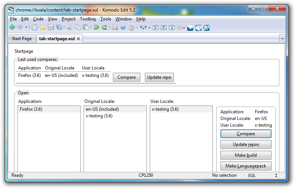Select x-testing (3.6) in User Locale list
The width and height of the screenshot is (295, 189).
coord(181,109)
